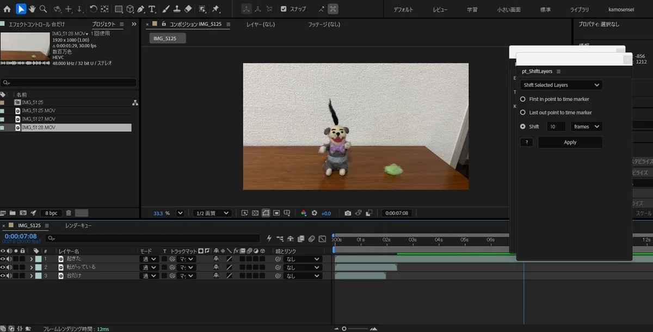The image size is (653, 332).
Task: Enable the スナップ checkbox
Action: point(284,9)
